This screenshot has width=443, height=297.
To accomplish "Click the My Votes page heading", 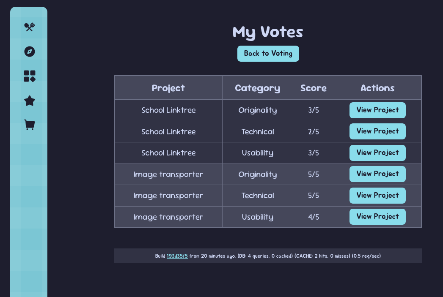I will point(268,32).
